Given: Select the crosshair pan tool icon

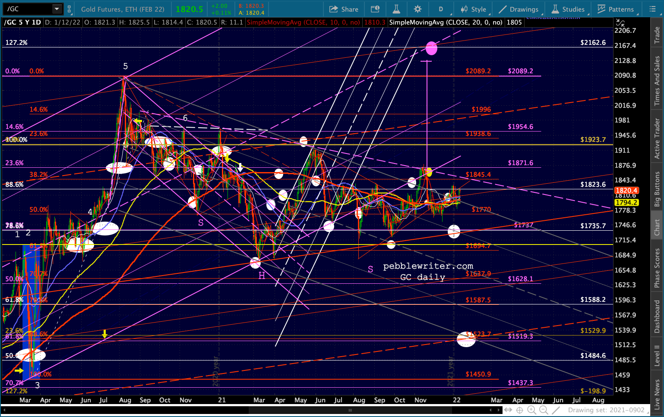Looking at the screenshot, I should (x=520, y=410).
